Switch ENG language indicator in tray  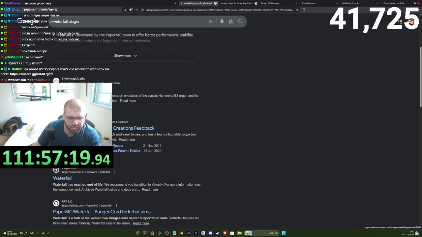click(x=31, y=233)
